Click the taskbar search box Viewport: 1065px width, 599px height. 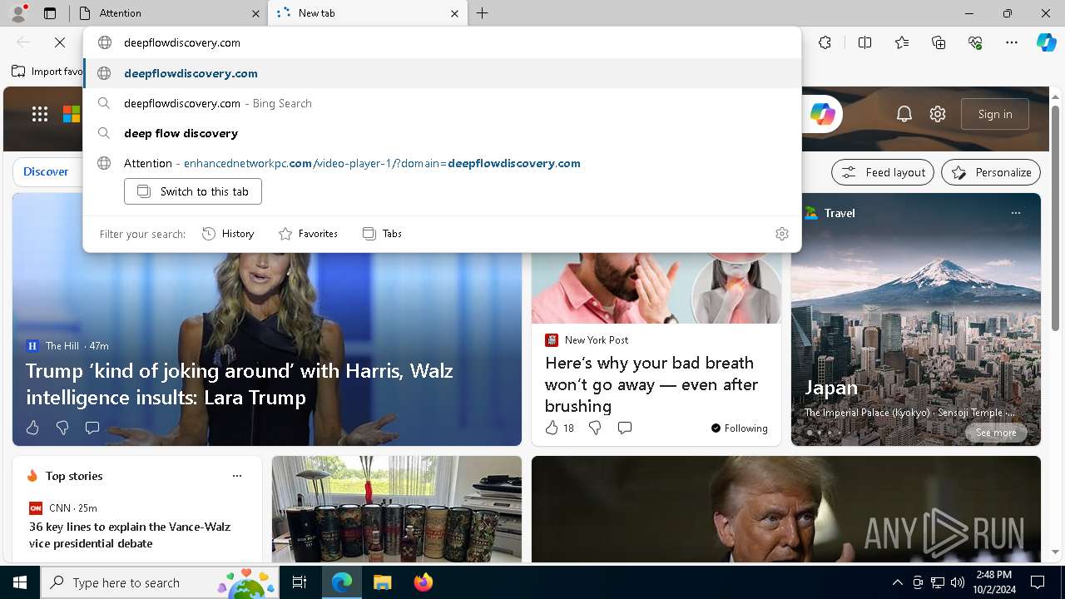160,582
